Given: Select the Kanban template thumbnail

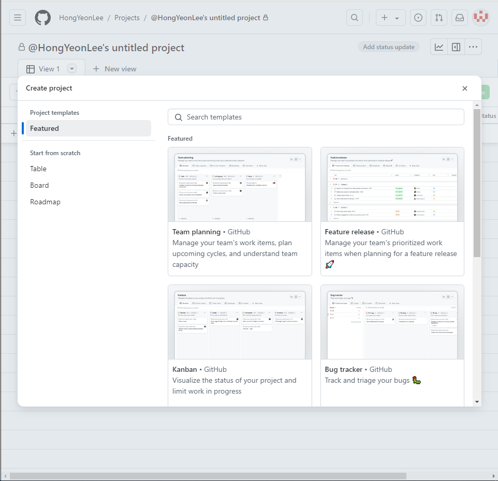Looking at the screenshot, I should pyautogui.click(x=240, y=322).
